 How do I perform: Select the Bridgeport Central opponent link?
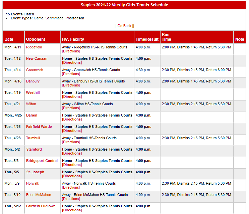point(42,161)
